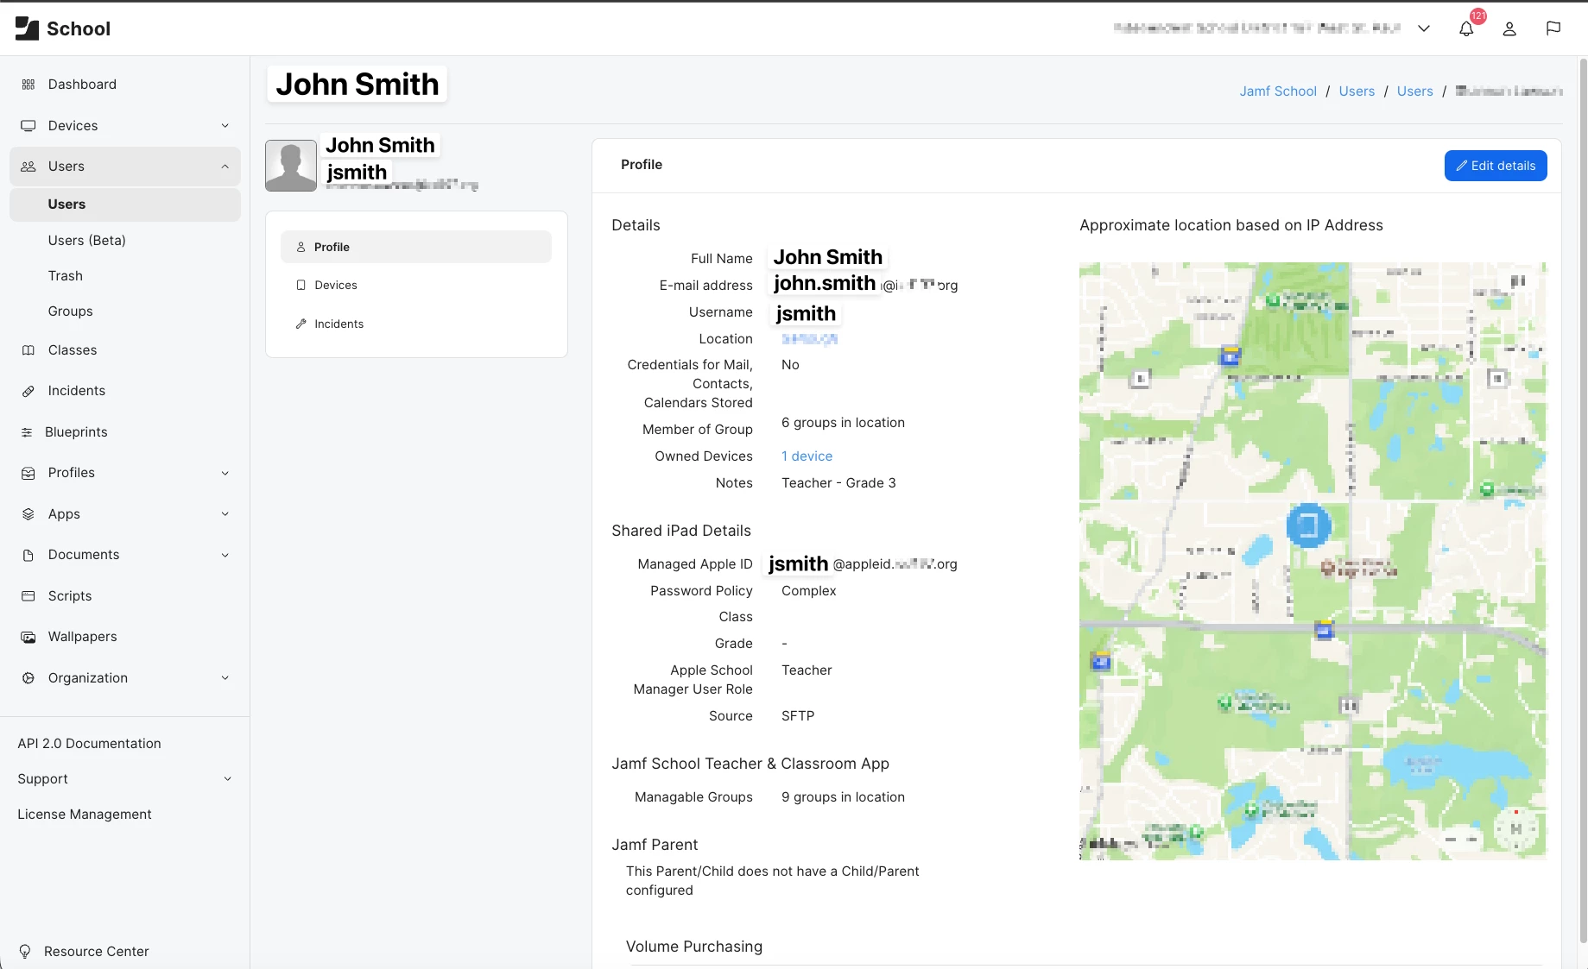The width and height of the screenshot is (1588, 969).
Task: Open the notifications bell icon
Action: coord(1466,28)
